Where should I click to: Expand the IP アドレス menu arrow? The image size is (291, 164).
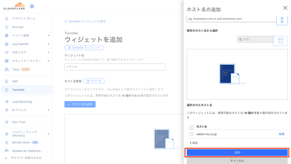coord(49,110)
